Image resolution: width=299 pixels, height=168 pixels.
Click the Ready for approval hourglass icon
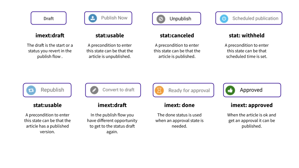pos(159,90)
